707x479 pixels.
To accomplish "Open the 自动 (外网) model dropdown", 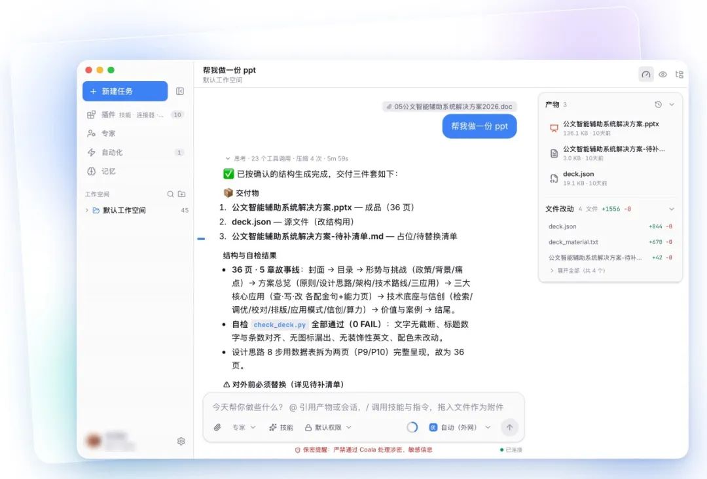I will point(460,427).
